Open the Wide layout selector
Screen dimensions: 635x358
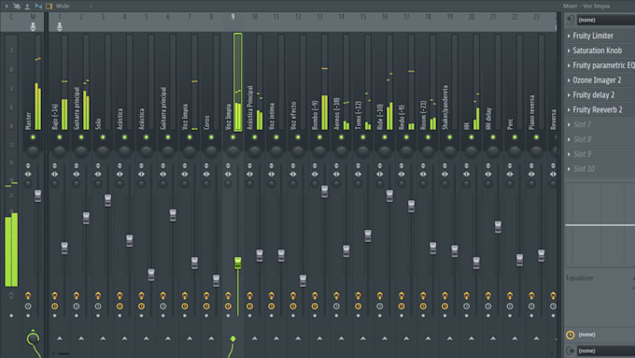coord(63,7)
